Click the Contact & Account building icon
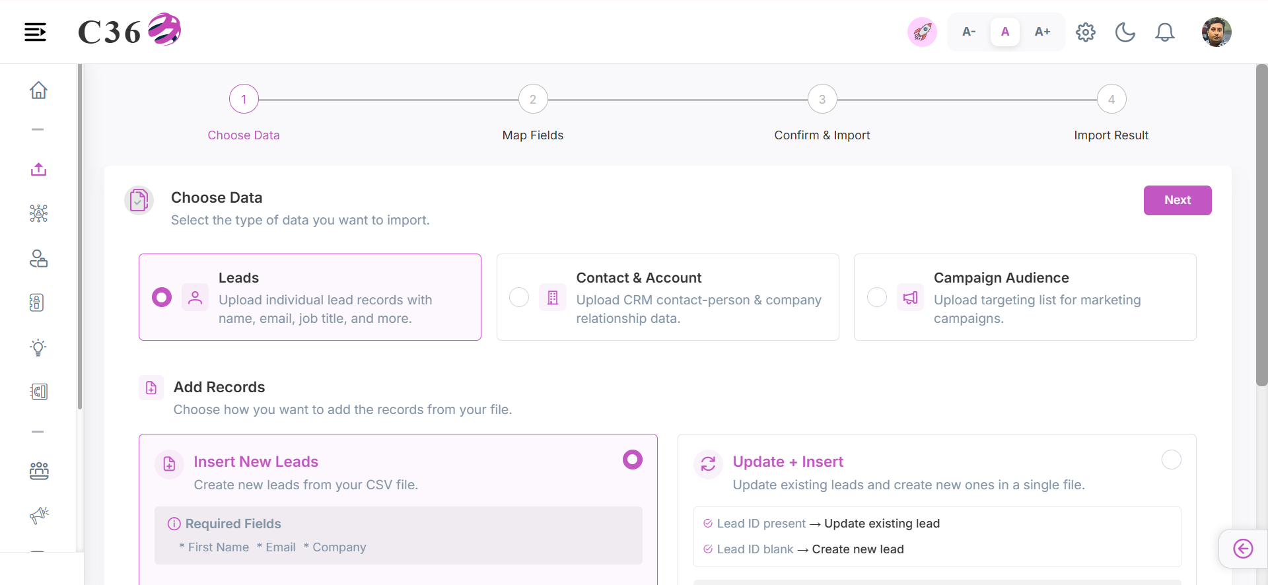Viewport: 1268px width, 585px height. pos(553,298)
